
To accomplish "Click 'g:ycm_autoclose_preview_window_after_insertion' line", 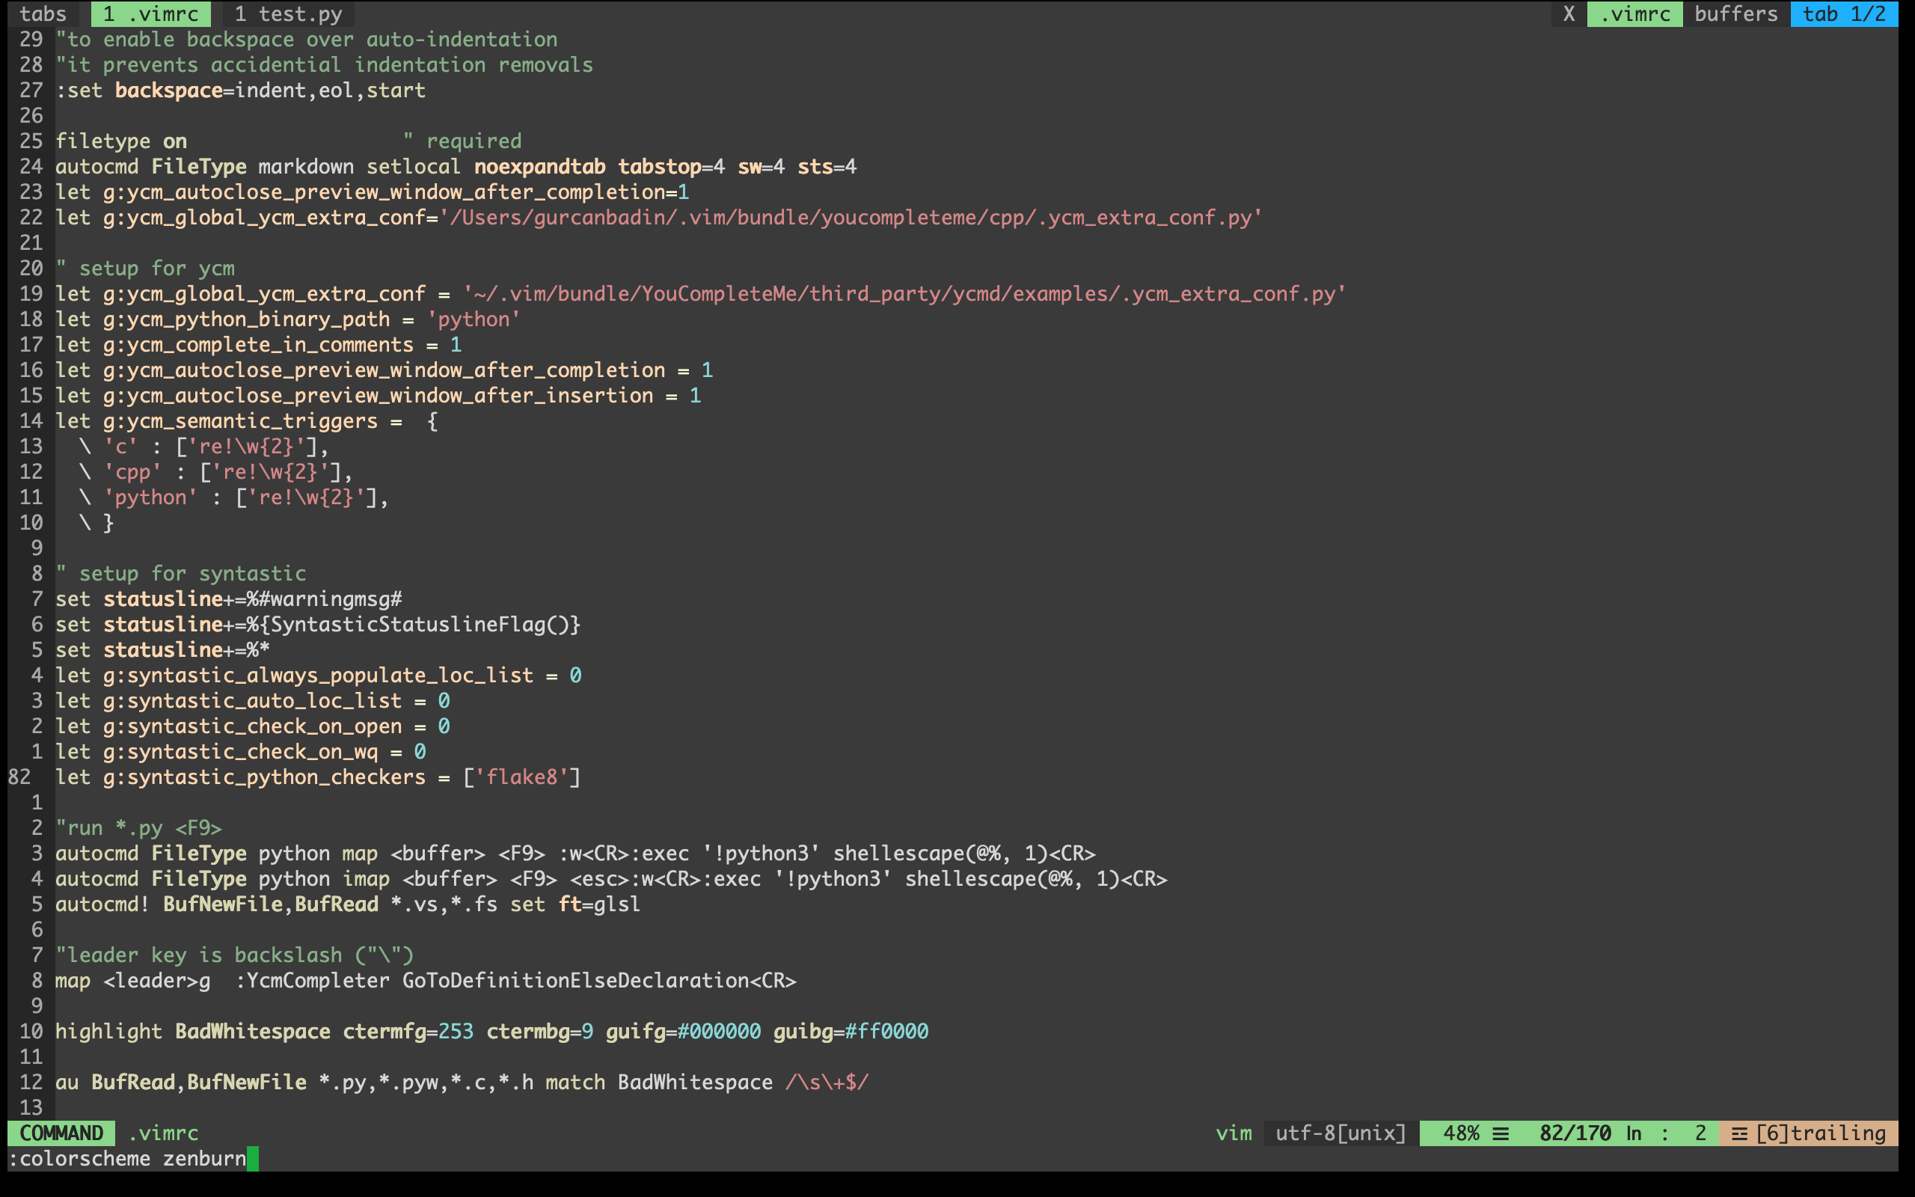I will [379, 395].
